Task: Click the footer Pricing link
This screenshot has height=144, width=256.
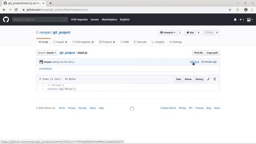Action: point(182,108)
